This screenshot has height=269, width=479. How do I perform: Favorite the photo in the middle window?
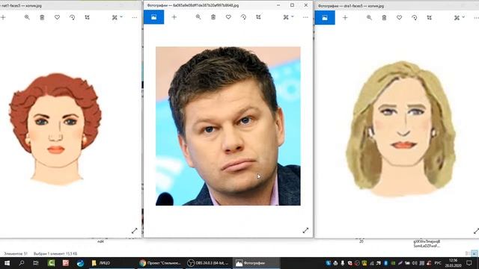coord(228,17)
